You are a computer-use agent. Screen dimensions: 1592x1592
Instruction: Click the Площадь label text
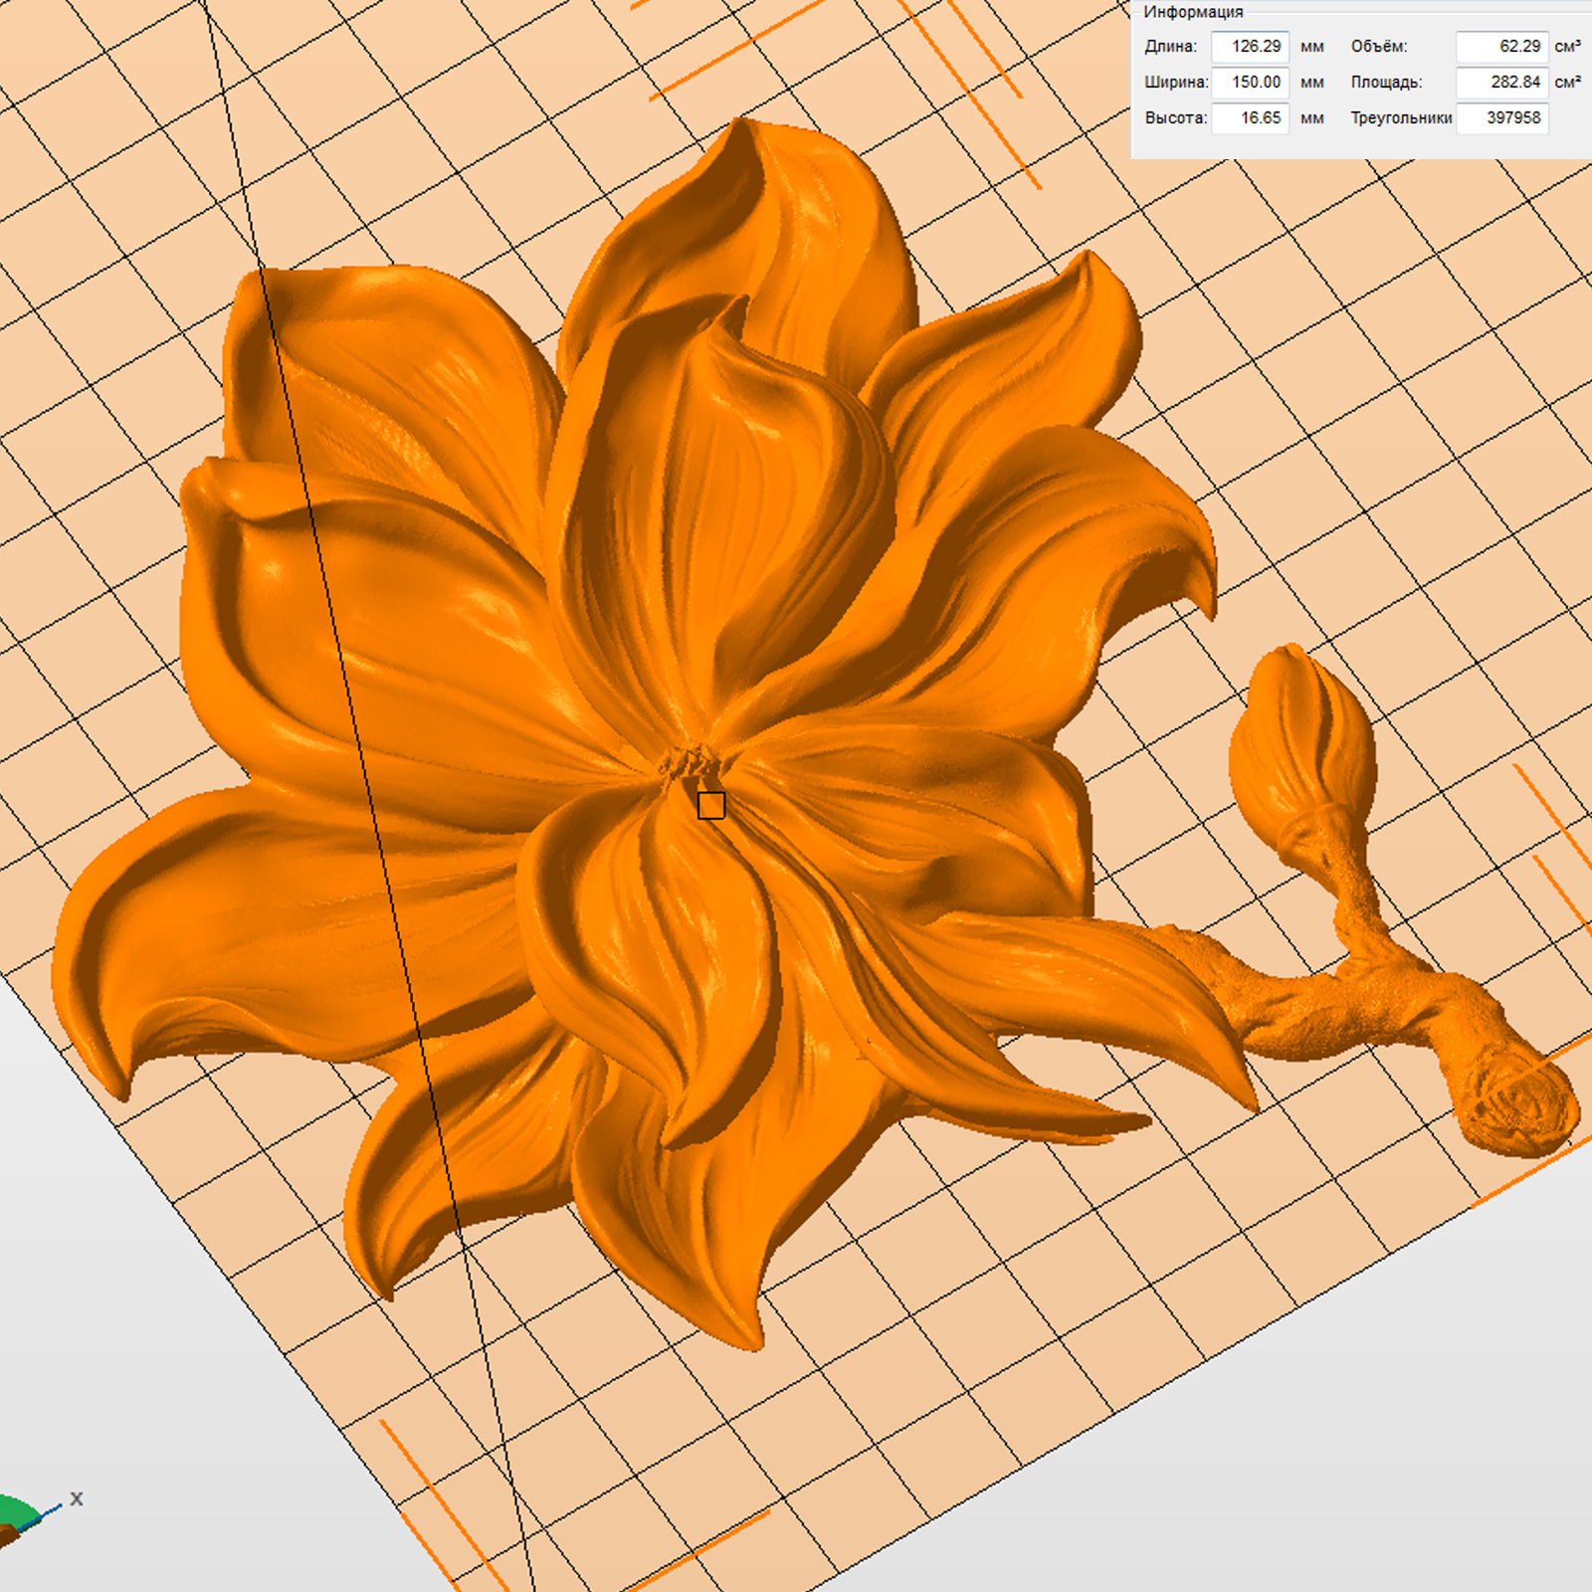[1386, 83]
